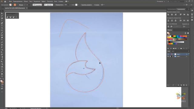This screenshot has width=194, height=109.
Task: Select the Lasso tool
Action: coord(2,18)
